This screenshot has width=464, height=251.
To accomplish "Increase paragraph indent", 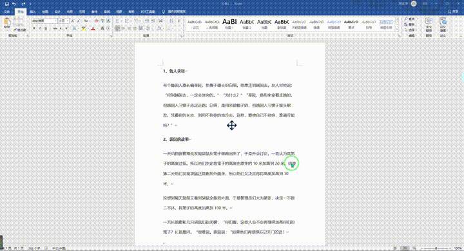I will tap(153, 21).
